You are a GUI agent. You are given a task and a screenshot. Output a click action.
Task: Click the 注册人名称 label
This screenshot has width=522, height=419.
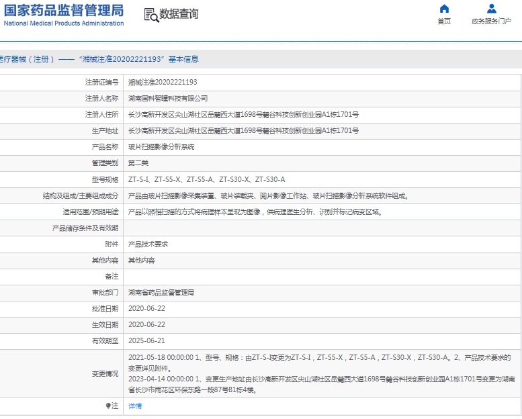(102, 99)
